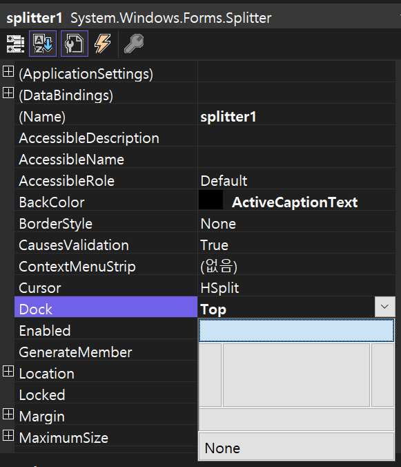Pick the Top dock region
This screenshot has height=467, width=401.
pyautogui.click(x=296, y=331)
